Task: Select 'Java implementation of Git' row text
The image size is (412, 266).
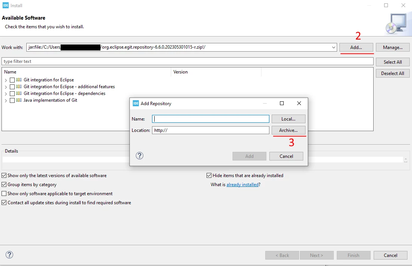Action: [x=50, y=100]
